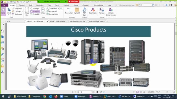
Task: Stop Share screen sharing
Action: (73, 1)
